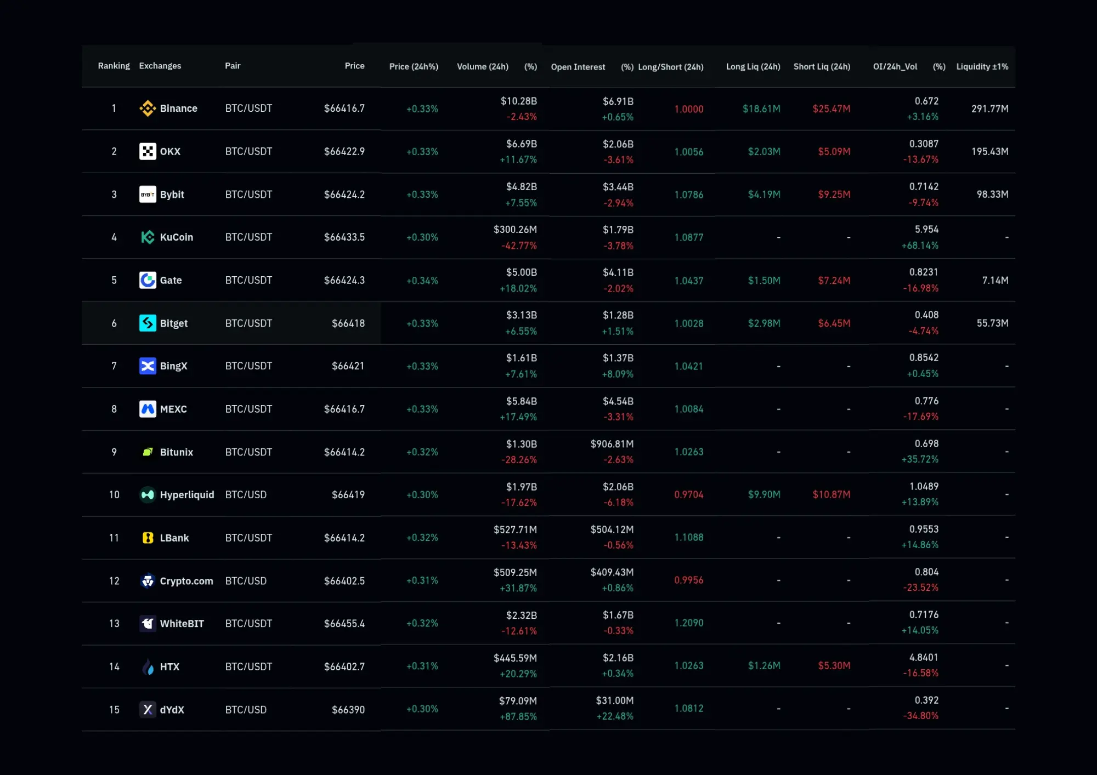The height and width of the screenshot is (775, 1097).
Task: Select LBank long/short ratio 1.1088
Action: (689, 537)
